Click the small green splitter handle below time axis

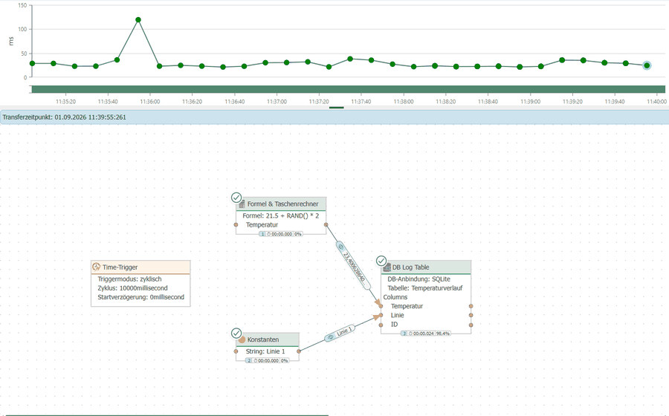(337, 108)
